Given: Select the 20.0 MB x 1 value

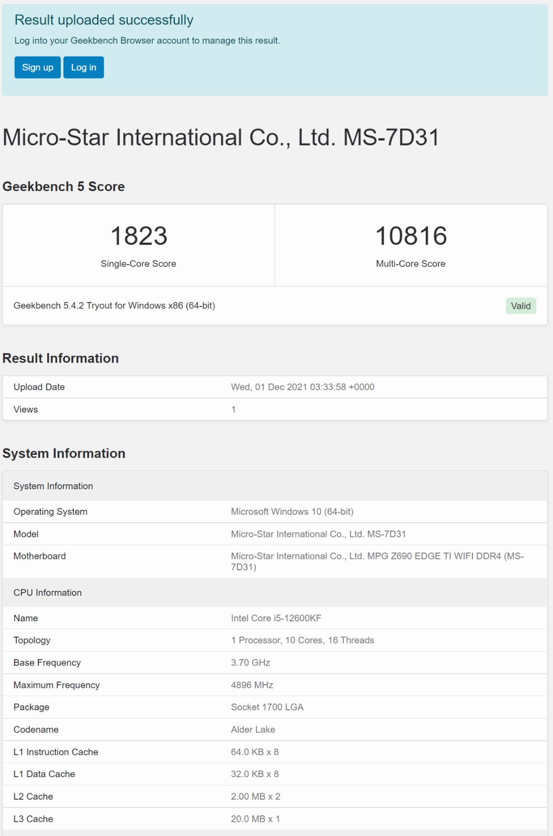Looking at the screenshot, I should 256,819.
